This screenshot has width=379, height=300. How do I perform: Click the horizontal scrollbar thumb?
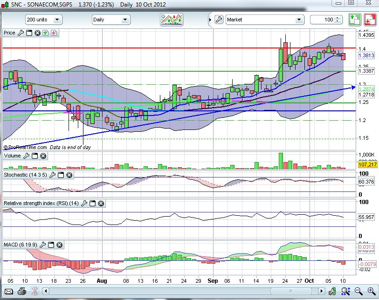click(x=291, y=291)
